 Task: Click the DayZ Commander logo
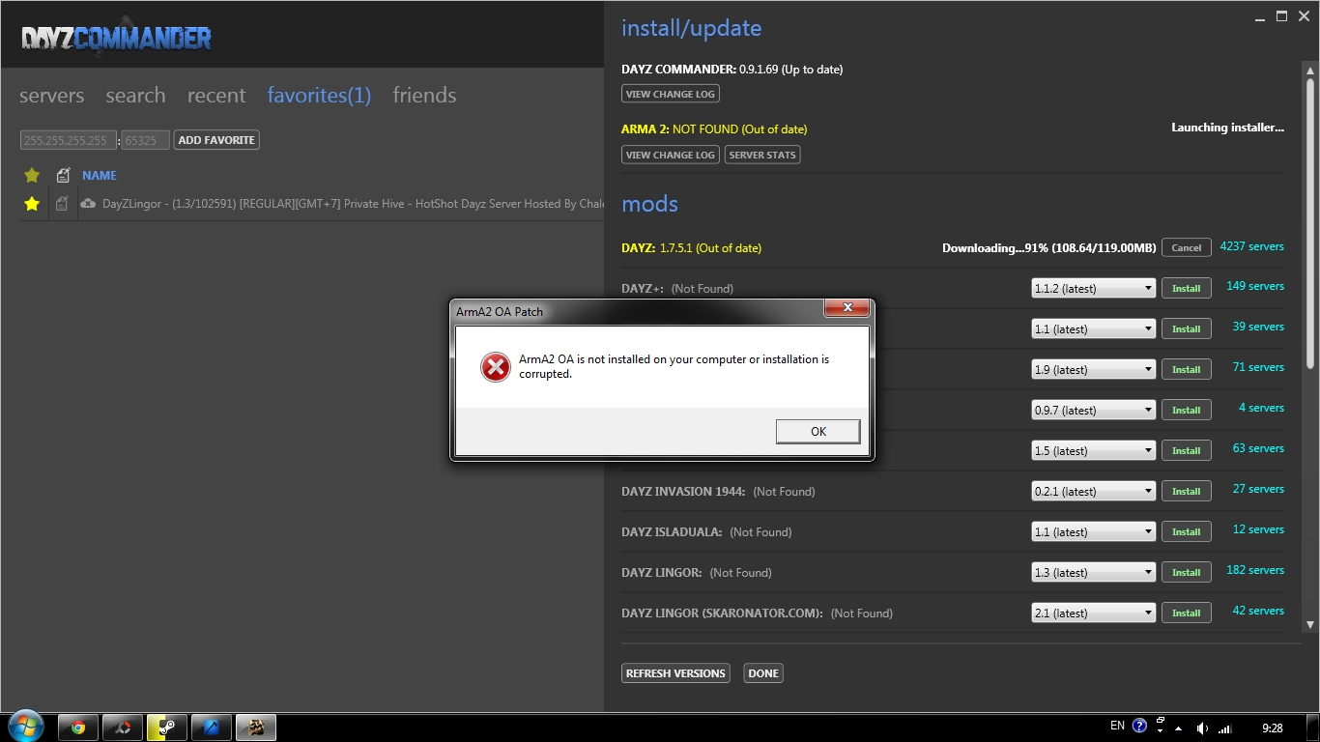pyautogui.click(x=116, y=39)
